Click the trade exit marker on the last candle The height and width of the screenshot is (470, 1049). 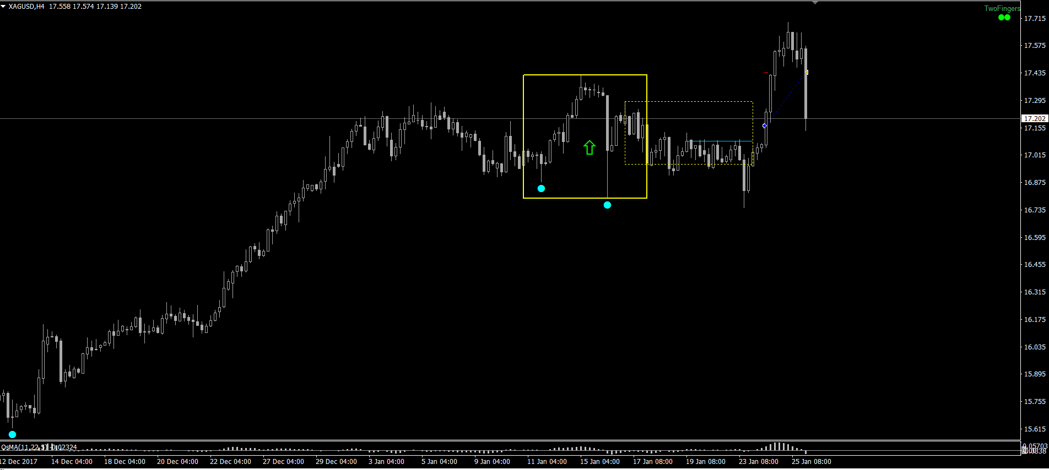[806, 72]
